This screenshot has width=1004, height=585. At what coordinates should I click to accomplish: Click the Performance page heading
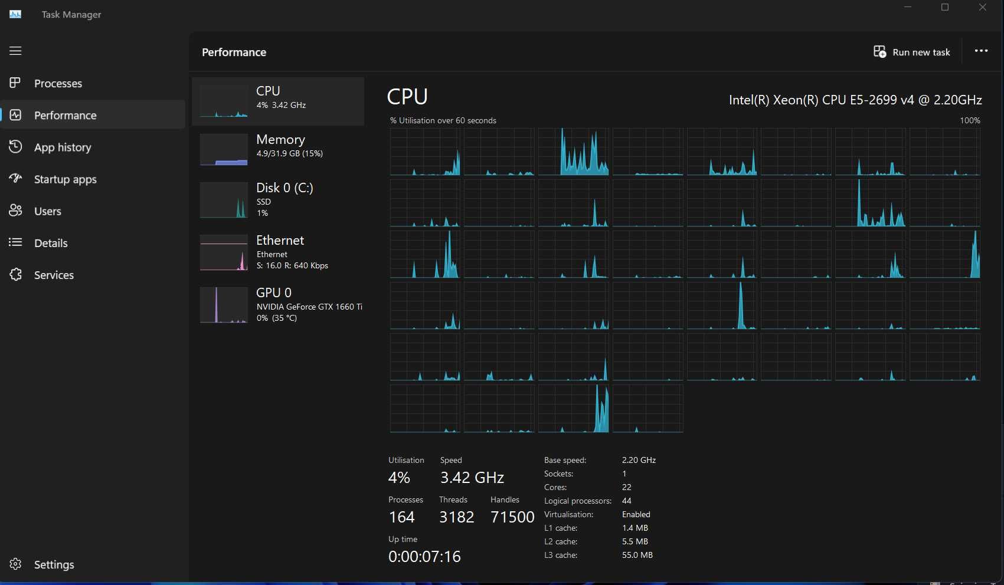coord(234,52)
